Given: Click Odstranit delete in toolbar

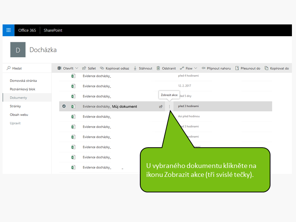Looking at the screenshot, I should 166,68.
